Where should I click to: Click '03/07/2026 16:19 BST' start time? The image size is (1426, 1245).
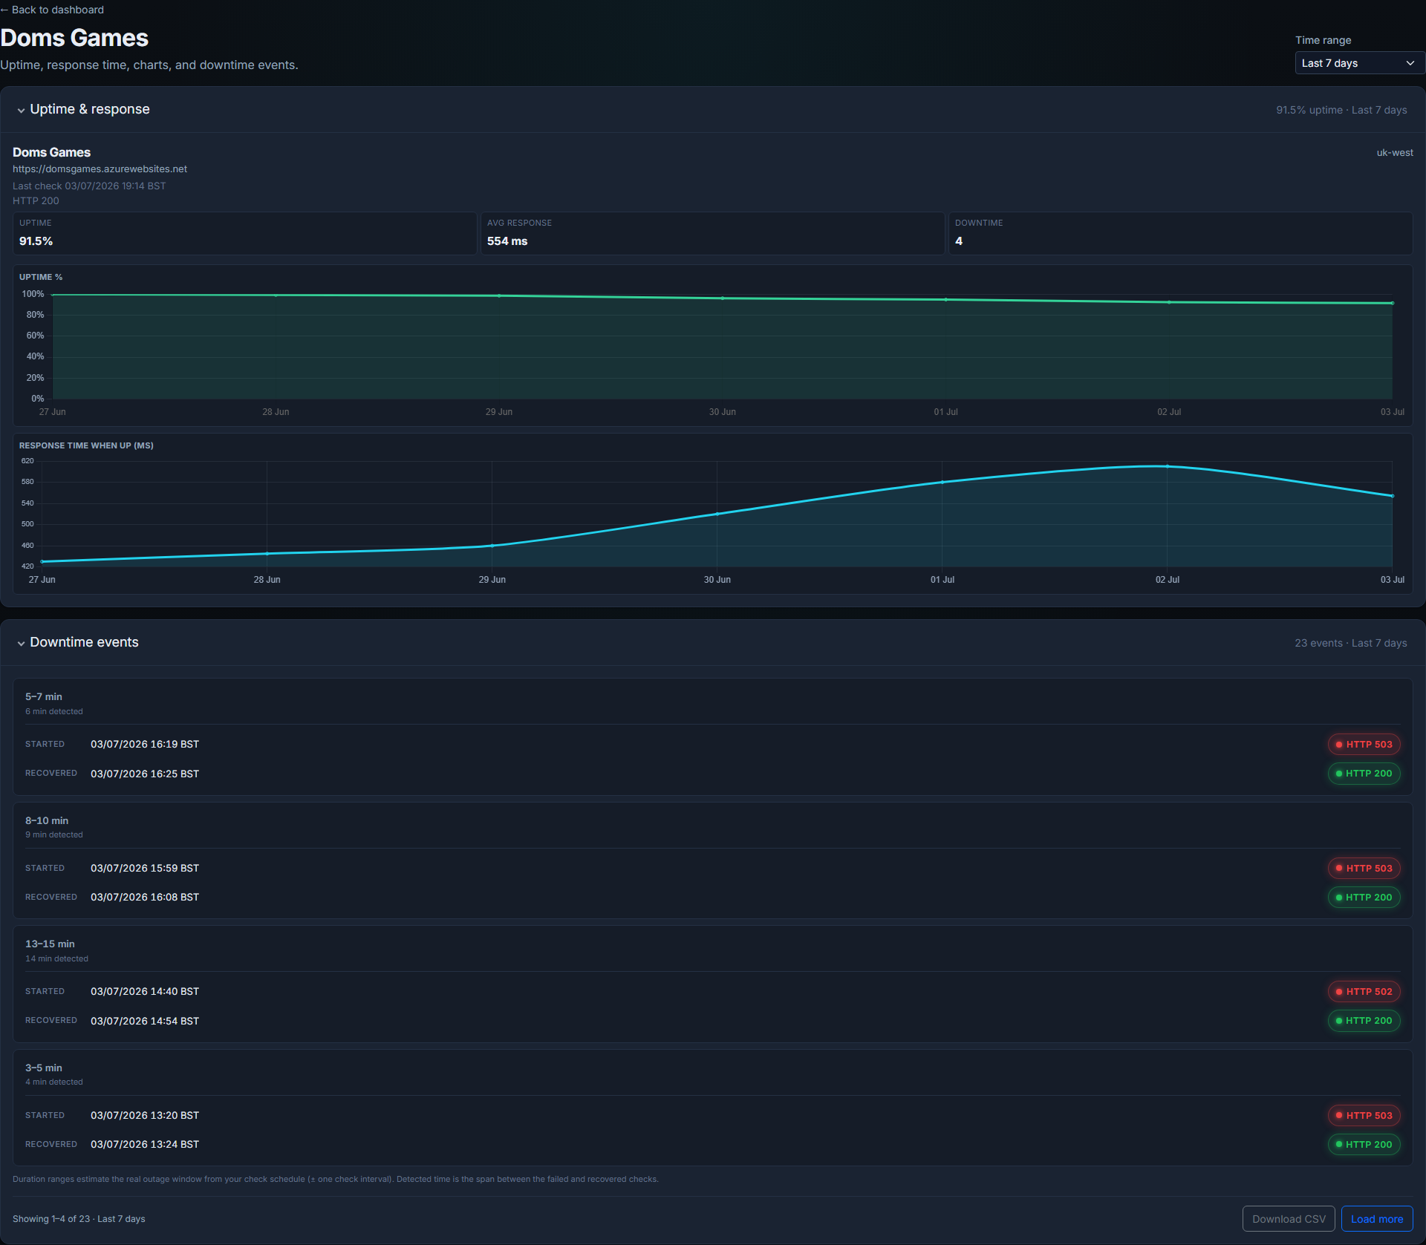click(145, 745)
